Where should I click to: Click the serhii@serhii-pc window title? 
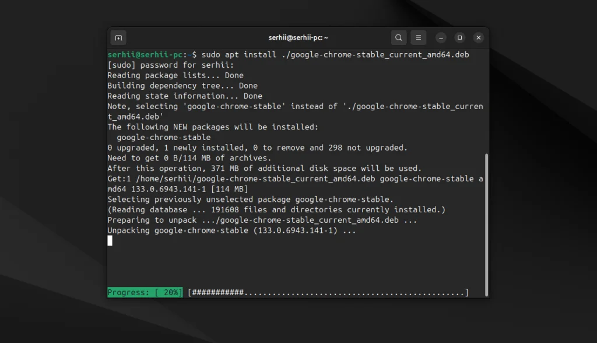tap(298, 38)
